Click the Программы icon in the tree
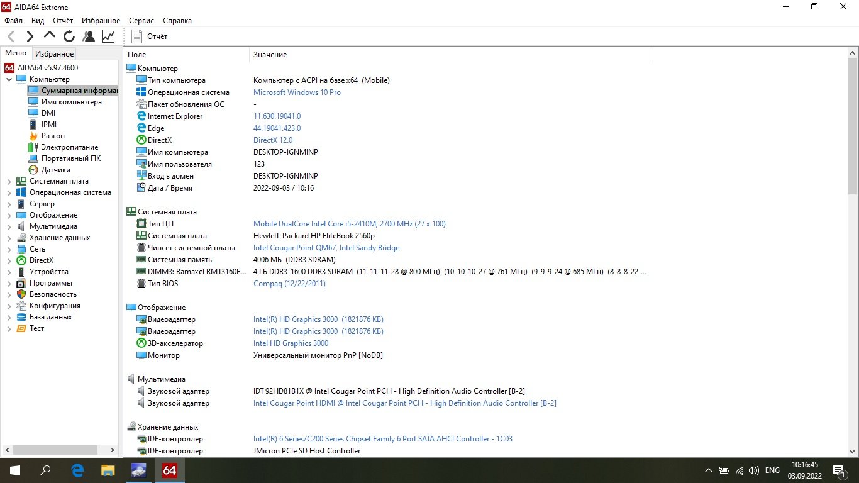Viewport: 859px width, 483px height. tap(21, 283)
